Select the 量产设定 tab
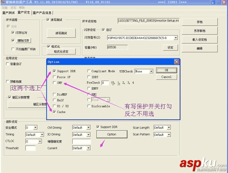The width and height of the screenshot is (228, 173). tap(24, 13)
